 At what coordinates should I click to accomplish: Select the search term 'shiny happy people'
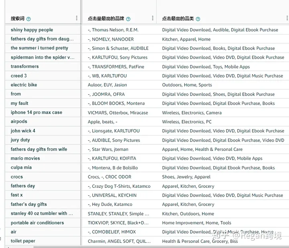pyautogui.click(x=32, y=30)
